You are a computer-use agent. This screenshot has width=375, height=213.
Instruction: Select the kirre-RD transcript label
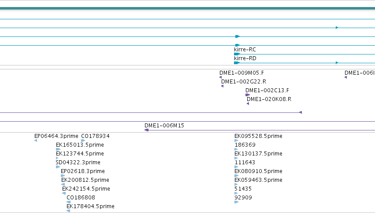[245, 58]
